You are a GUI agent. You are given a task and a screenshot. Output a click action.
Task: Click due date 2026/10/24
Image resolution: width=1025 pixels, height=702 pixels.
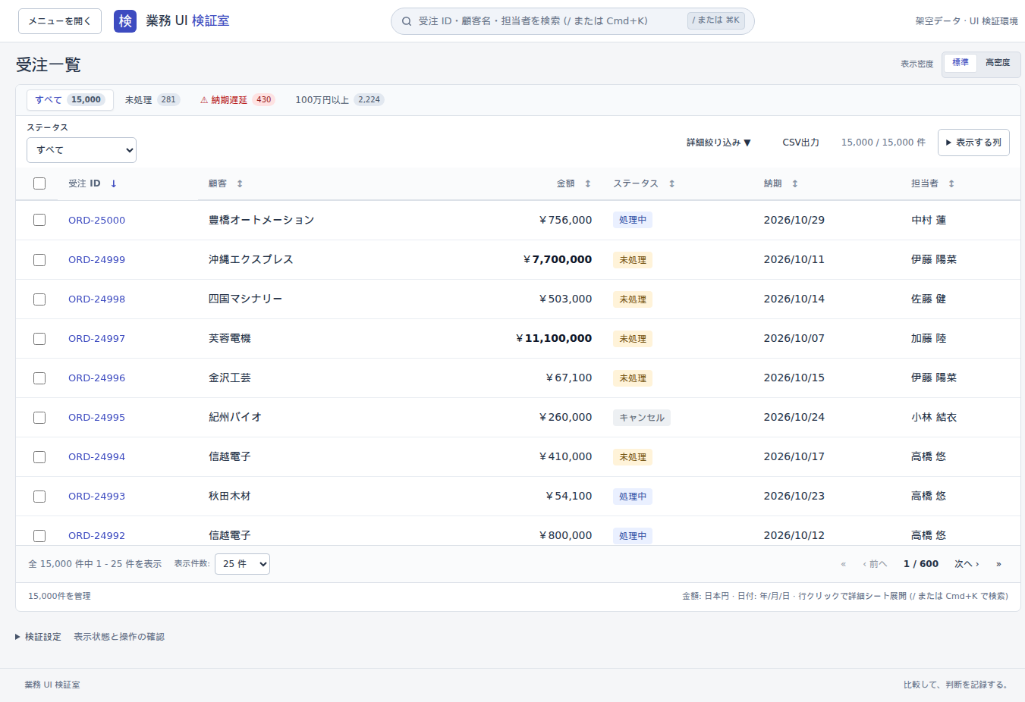pyautogui.click(x=794, y=418)
